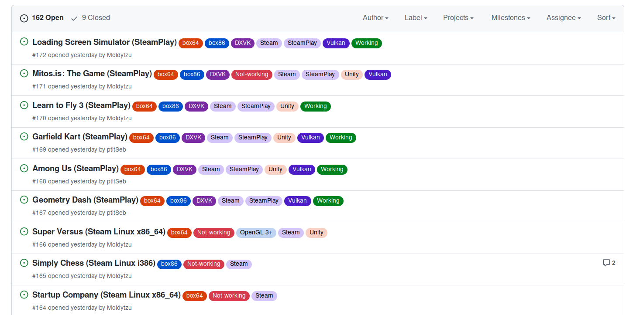Click open-issue icon beside Garfield Kart
Image resolution: width=633 pixels, height=315 pixels.
(x=24, y=136)
